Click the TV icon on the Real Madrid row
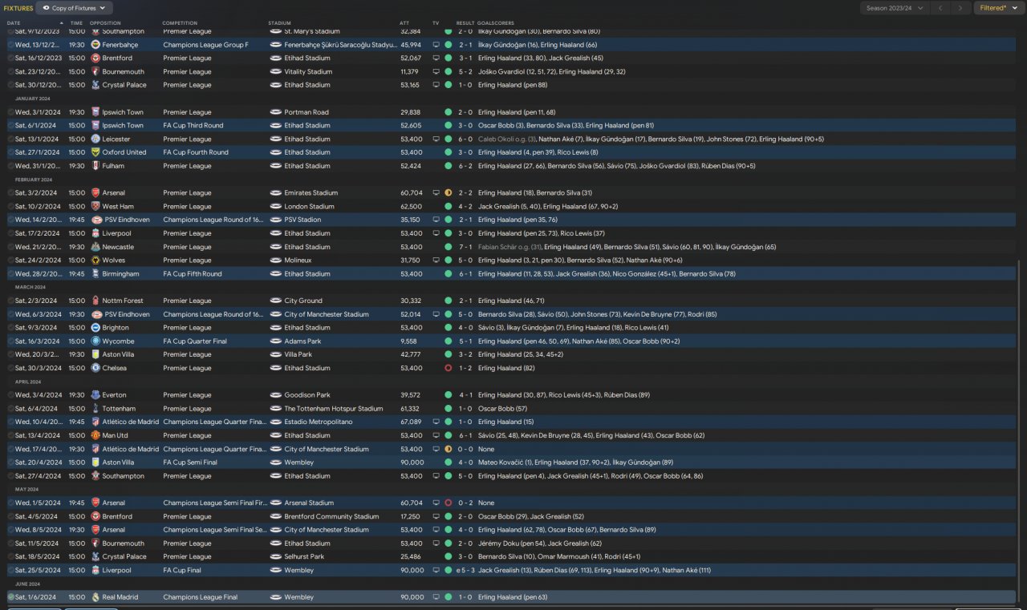The image size is (1027, 610). (x=436, y=597)
